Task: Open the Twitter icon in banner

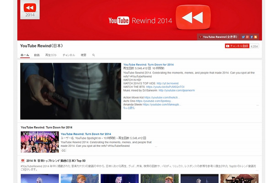Action: pyautogui.click(x=243, y=37)
